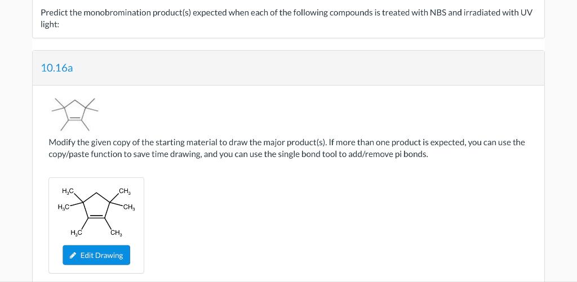Open the 10.16a question link
577x282 pixels.
pyautogui.click(x=57, y=68)
